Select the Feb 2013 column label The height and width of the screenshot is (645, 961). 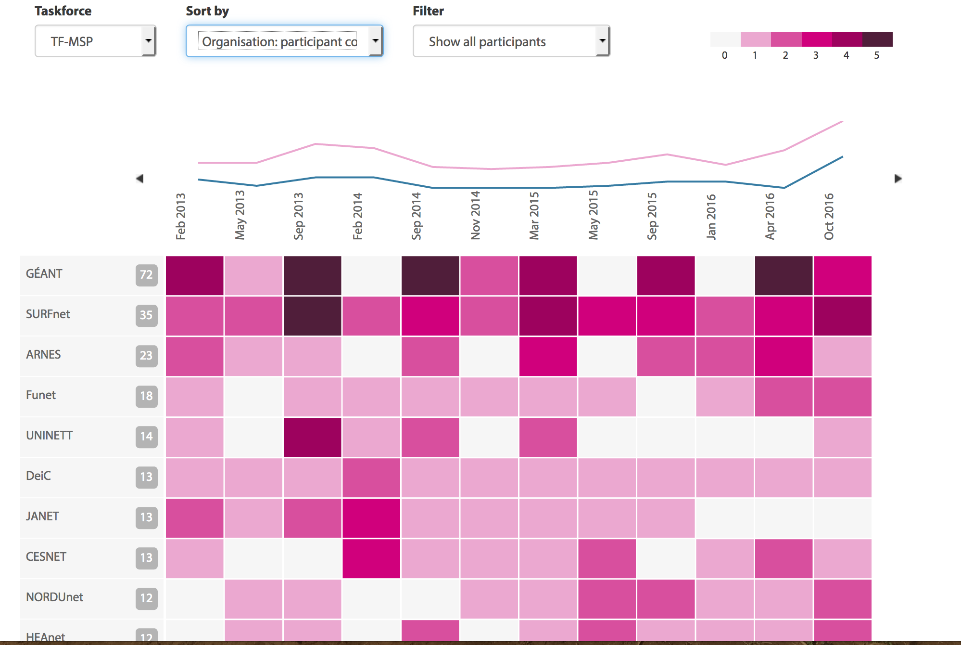coord(181,216)
